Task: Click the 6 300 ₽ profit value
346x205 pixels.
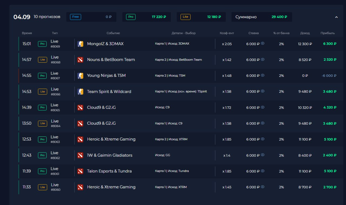Action: point(330,44)
